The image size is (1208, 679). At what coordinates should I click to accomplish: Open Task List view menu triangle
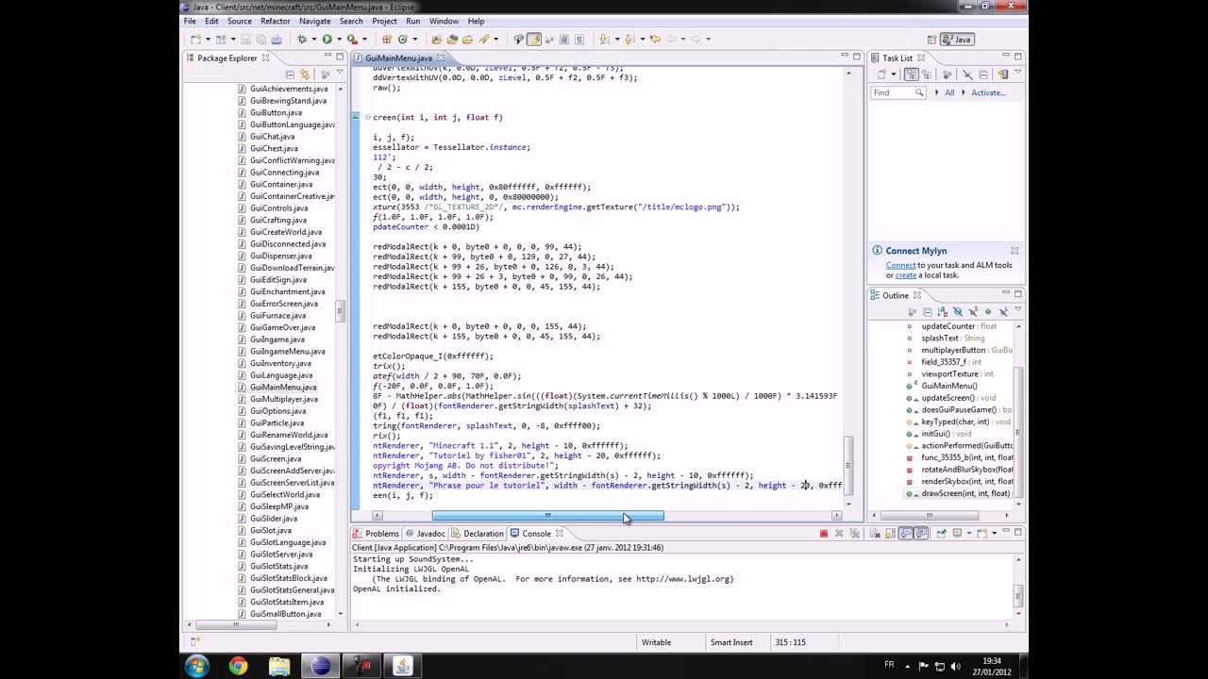tap(1017, 72)
